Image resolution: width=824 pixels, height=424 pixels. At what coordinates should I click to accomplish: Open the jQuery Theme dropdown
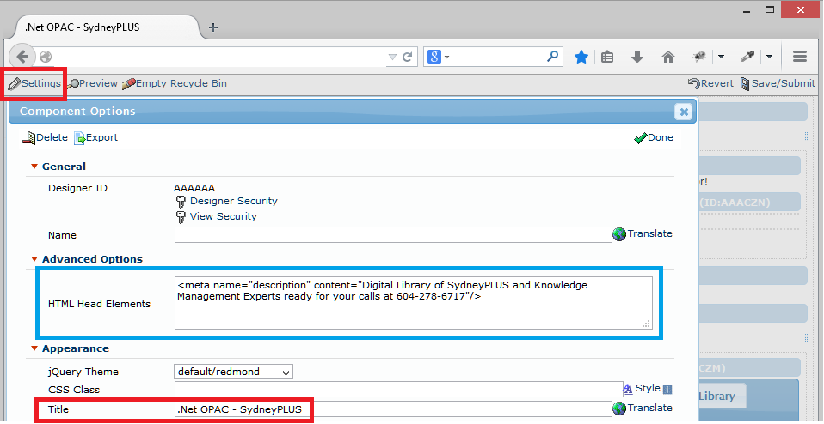pos(233,372)
